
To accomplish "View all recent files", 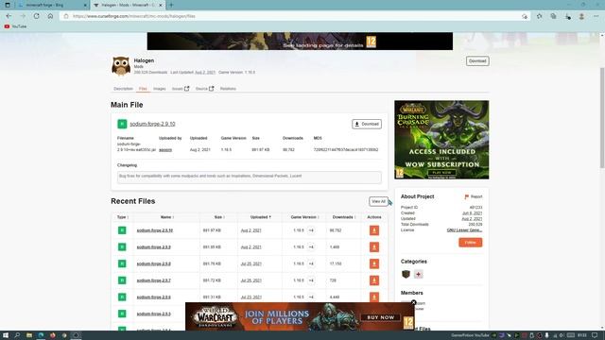I will click(378, 201).
